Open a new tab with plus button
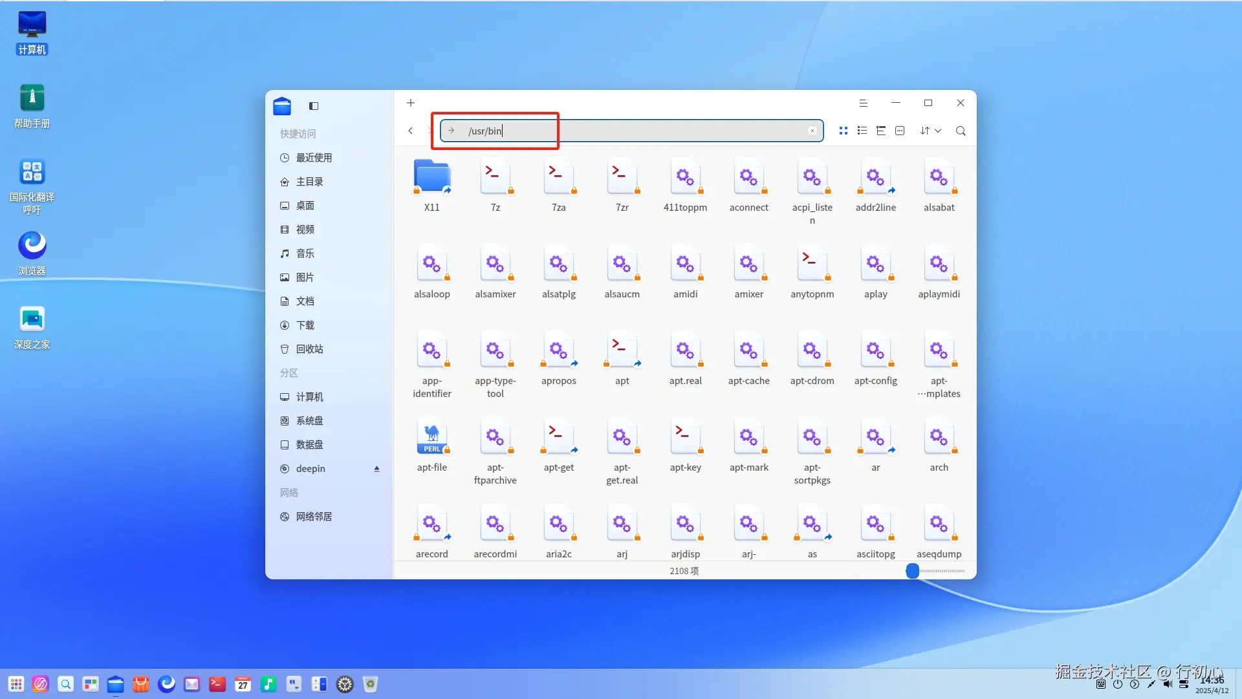The image size is (1242, 699). coord(410,103)
